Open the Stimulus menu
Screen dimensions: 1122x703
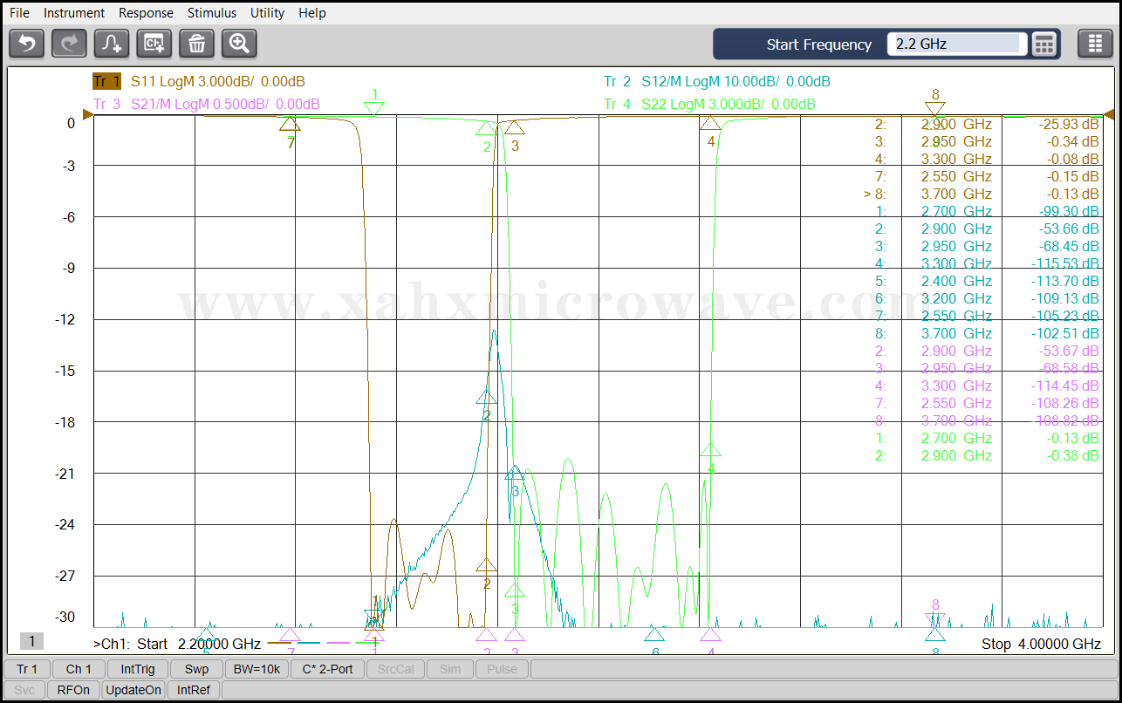(212, 13)
